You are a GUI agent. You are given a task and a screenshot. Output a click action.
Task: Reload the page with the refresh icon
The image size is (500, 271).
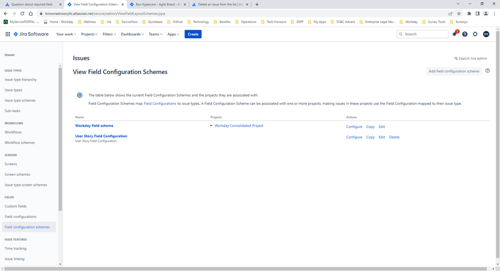23,14
